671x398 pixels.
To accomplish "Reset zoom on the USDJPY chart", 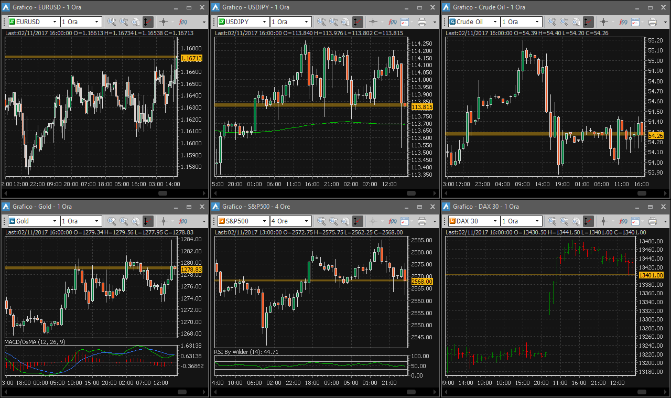I will point(345,22).
